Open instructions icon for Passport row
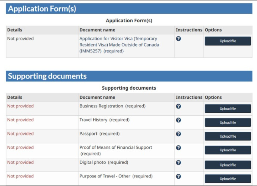 178,134
